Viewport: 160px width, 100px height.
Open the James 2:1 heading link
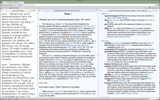(105, 14)
